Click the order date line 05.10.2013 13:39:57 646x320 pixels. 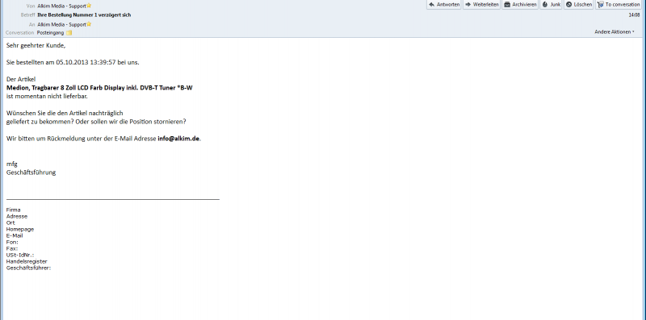[x=73, y=63]
